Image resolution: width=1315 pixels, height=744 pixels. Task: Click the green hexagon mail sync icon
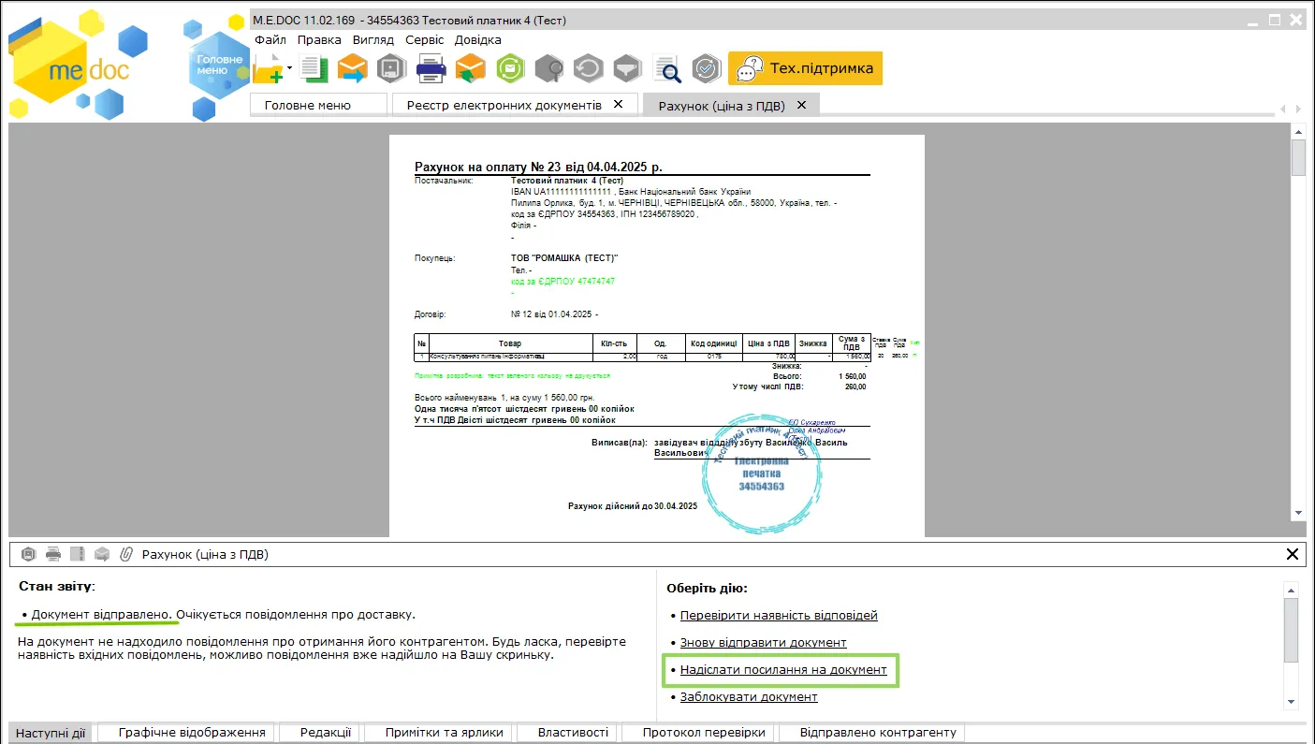pos(510,68)
